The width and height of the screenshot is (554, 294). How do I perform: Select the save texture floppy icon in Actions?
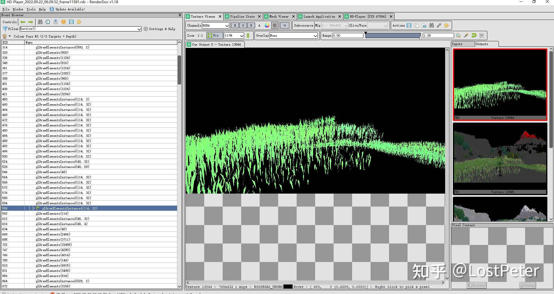(x=409, y=25)
